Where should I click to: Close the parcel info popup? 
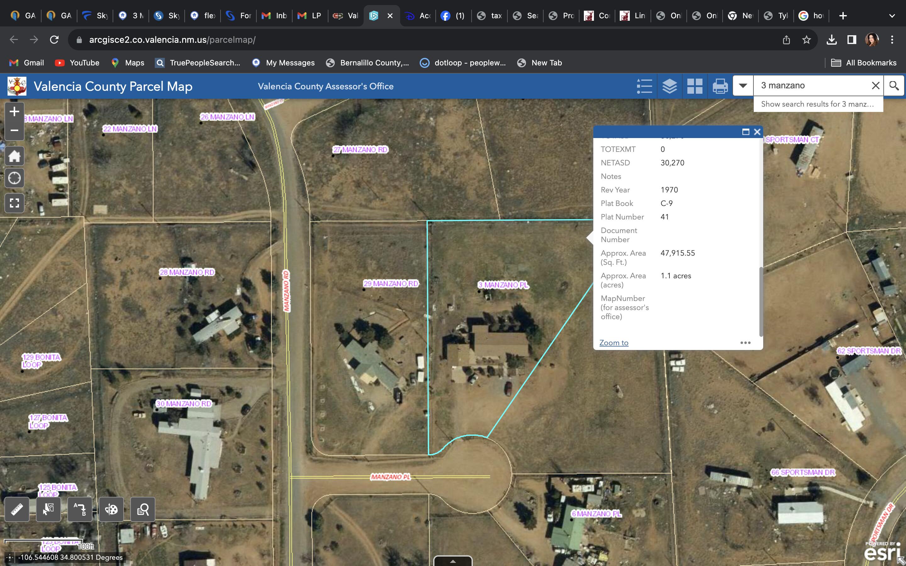coord(757,132)
